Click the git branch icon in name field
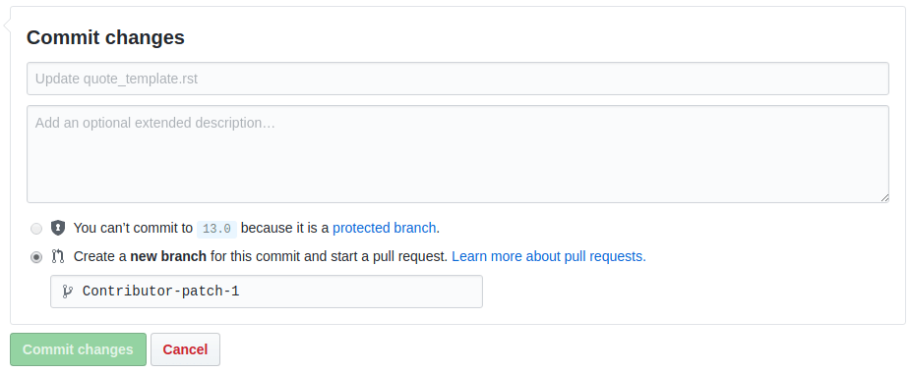The image size is (910, 373). pyautogui.click(x=67, y=292)
